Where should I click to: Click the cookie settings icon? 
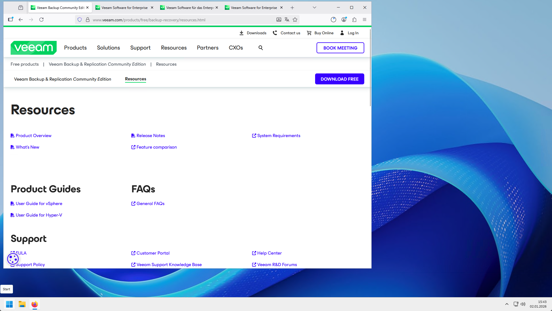(x=13, y=259)
